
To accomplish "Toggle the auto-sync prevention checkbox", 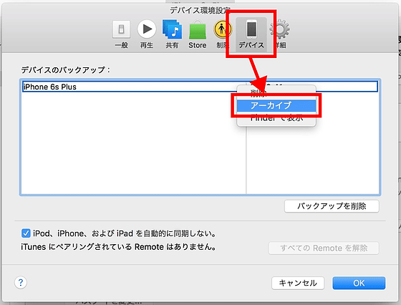I will click(x=26, y=233).
